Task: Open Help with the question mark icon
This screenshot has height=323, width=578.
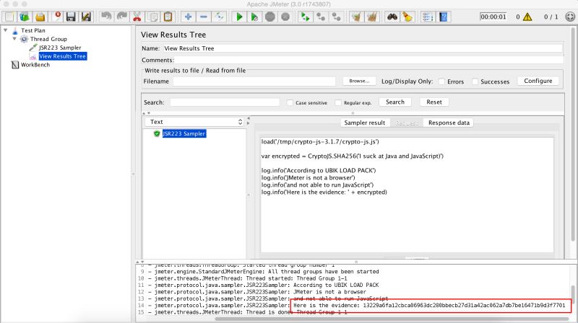Action: click(x=443, y=17)
